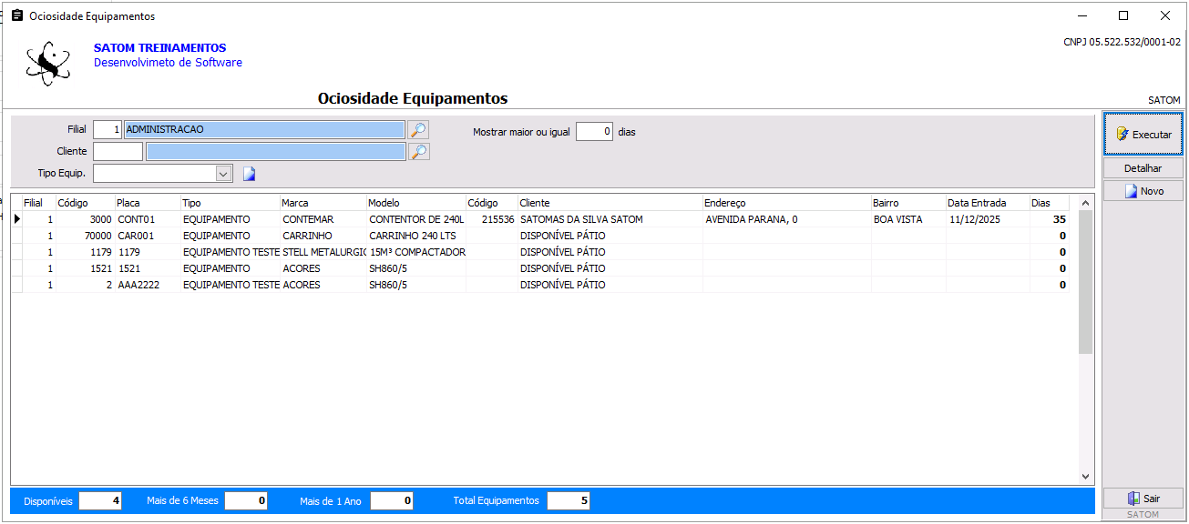The width and height of the screenshot is (1189, 524).
Task: Click the Satom atom logo
Action: click(x=47, y=64)
